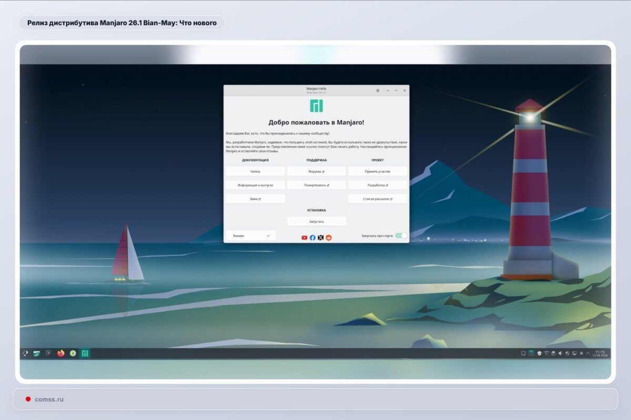Screen dimensions: 631x420
Task: Open the virtual desktop pager in the panel
Action: coord(531,353)
